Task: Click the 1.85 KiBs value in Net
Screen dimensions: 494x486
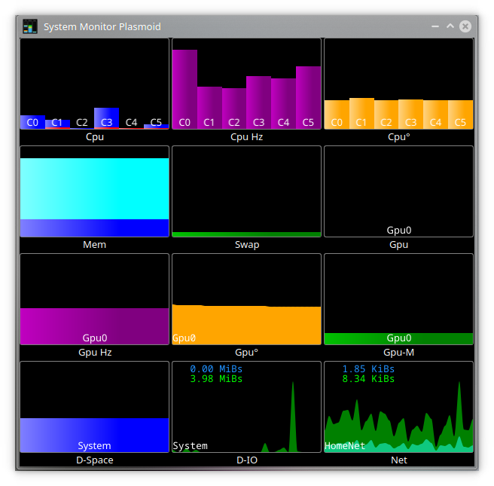Action: tap(368, 368)
